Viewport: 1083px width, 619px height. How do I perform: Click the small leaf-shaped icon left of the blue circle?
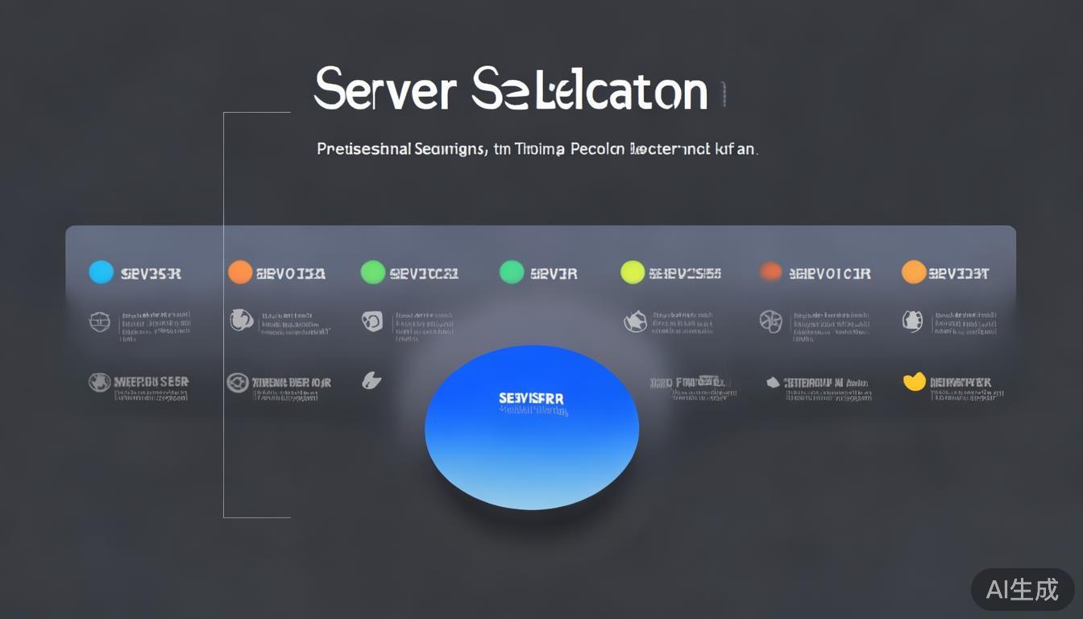pyautogui.click(x=371, y=380)
